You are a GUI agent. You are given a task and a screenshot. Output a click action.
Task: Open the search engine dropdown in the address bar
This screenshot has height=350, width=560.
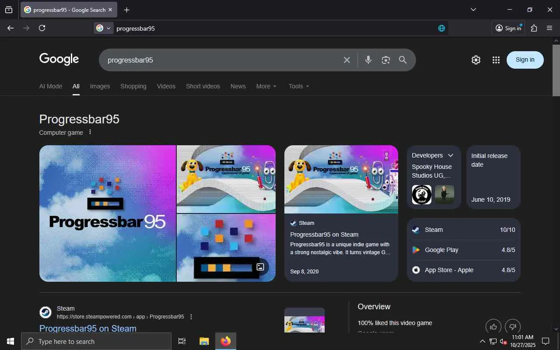[104, 28]
